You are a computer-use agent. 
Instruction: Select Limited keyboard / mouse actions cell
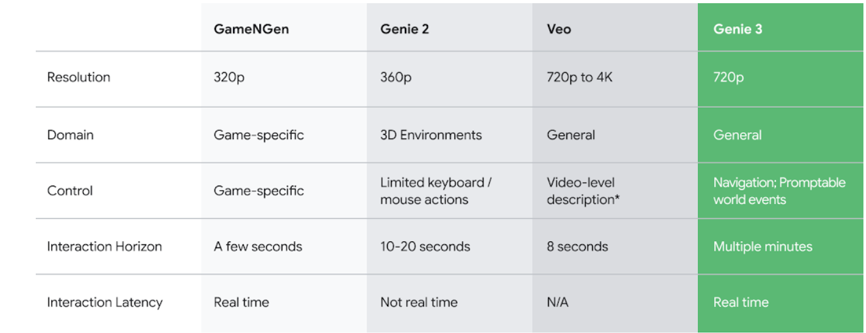(x=436, y=191)
